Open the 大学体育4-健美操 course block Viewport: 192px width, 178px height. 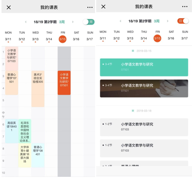tap(25, 155)
